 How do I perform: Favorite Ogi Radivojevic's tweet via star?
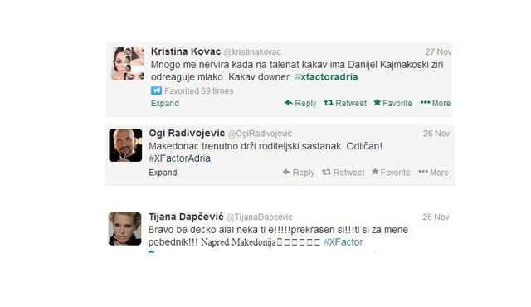coord(391,172)
